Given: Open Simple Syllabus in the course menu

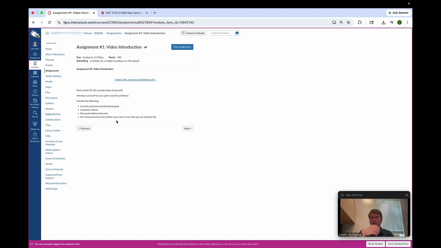Looking at the screenshot, I should pyautogui.click(x=53, y=76).
